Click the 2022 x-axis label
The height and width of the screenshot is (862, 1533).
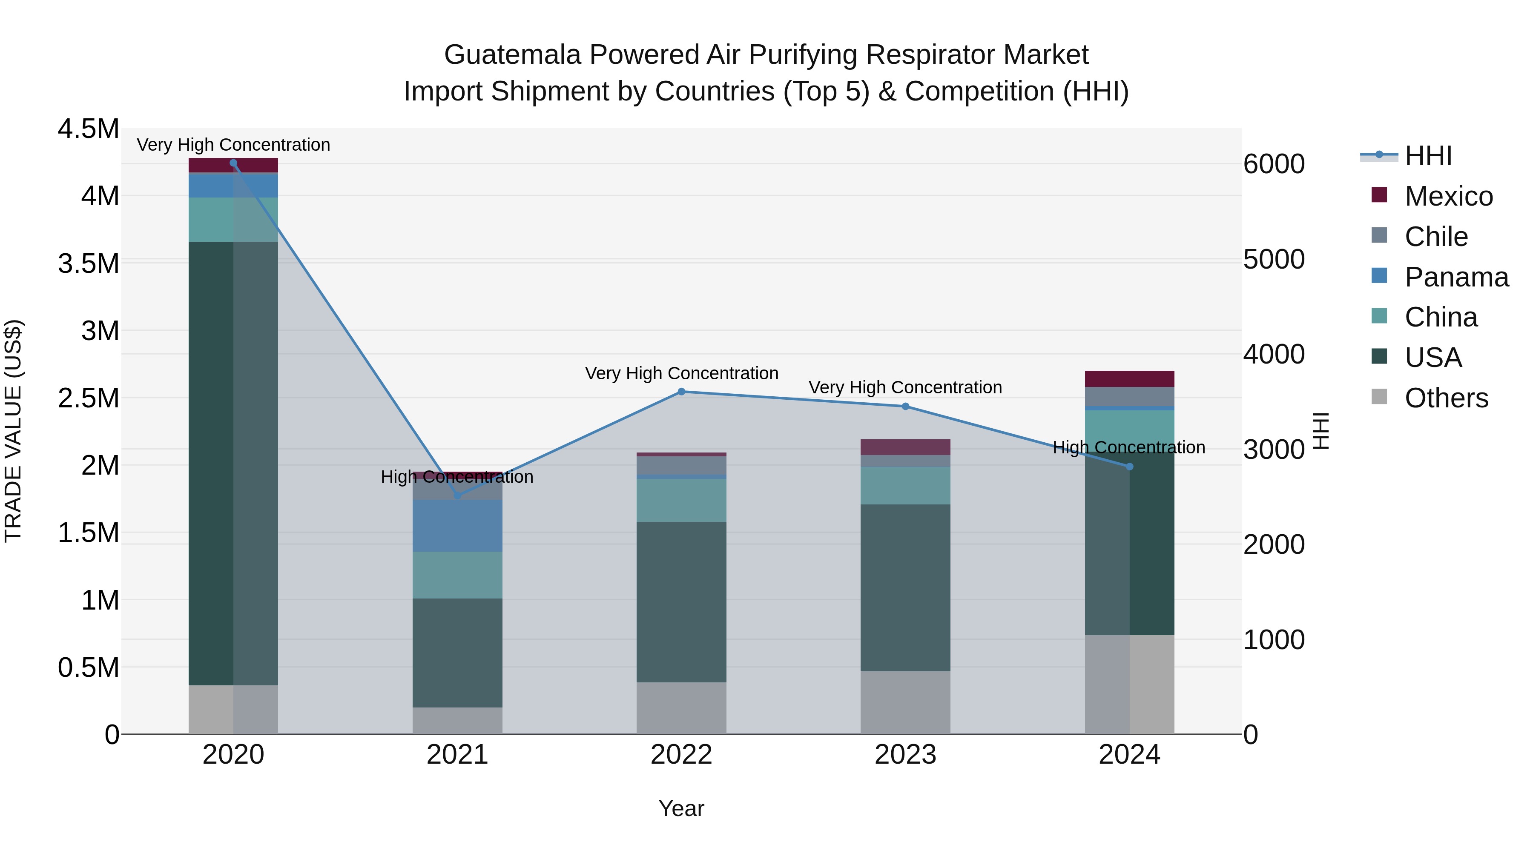[x=681, y=755]
